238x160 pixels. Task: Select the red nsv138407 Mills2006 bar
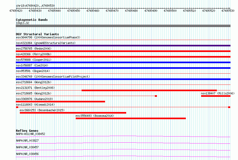(216, 96)
